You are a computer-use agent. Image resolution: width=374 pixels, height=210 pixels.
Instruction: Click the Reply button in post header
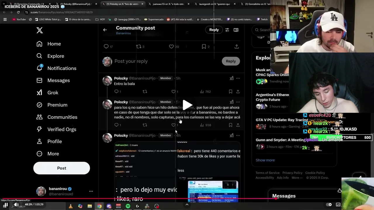tap(214, 30)
